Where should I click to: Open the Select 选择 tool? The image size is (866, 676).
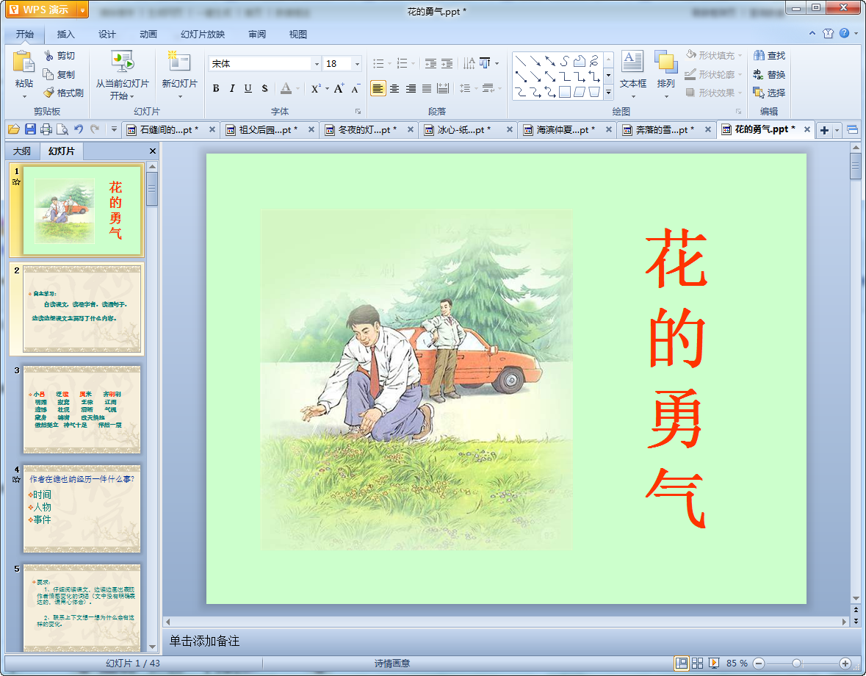pos(769,93)
